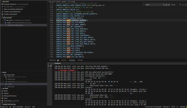Click the aes_gcm breadcrumb segment

[52, 2]
